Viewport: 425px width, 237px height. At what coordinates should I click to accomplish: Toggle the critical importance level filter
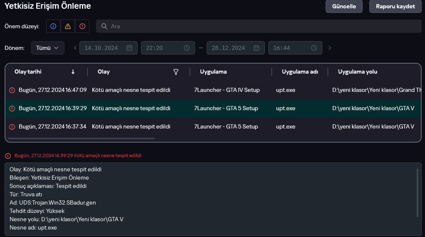(82, 26)
